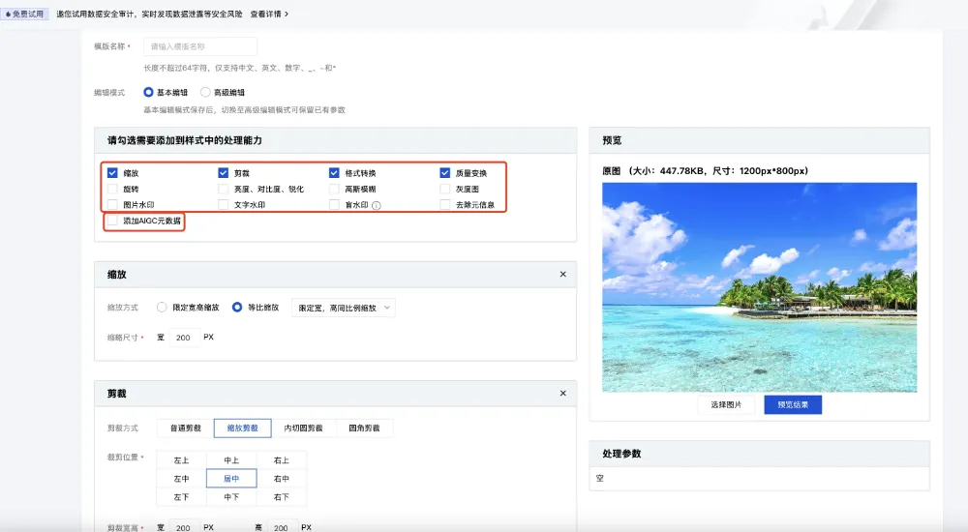
Task: Uncheck the 缩放 checkbox
Action: click(x=112, y=173)
